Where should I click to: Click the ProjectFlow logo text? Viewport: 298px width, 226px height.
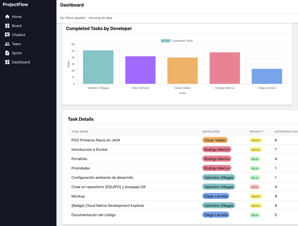pyautogui.click(x=15, y=4)
